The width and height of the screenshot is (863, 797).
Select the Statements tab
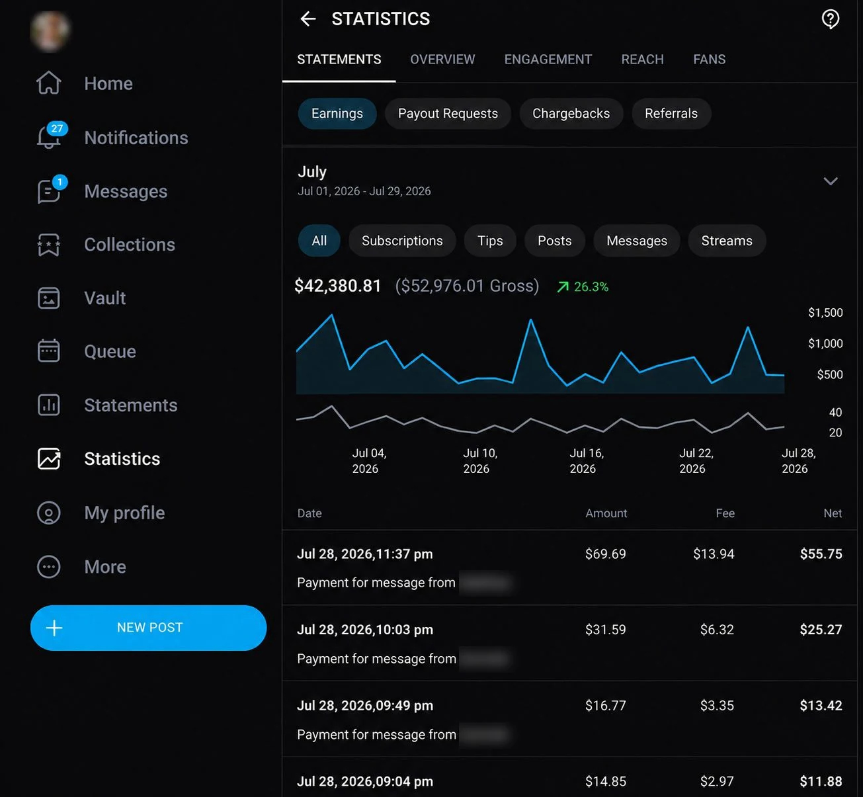[339, 60]
